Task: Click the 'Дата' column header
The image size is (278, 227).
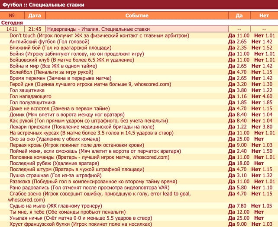Action: coord(35,15)
